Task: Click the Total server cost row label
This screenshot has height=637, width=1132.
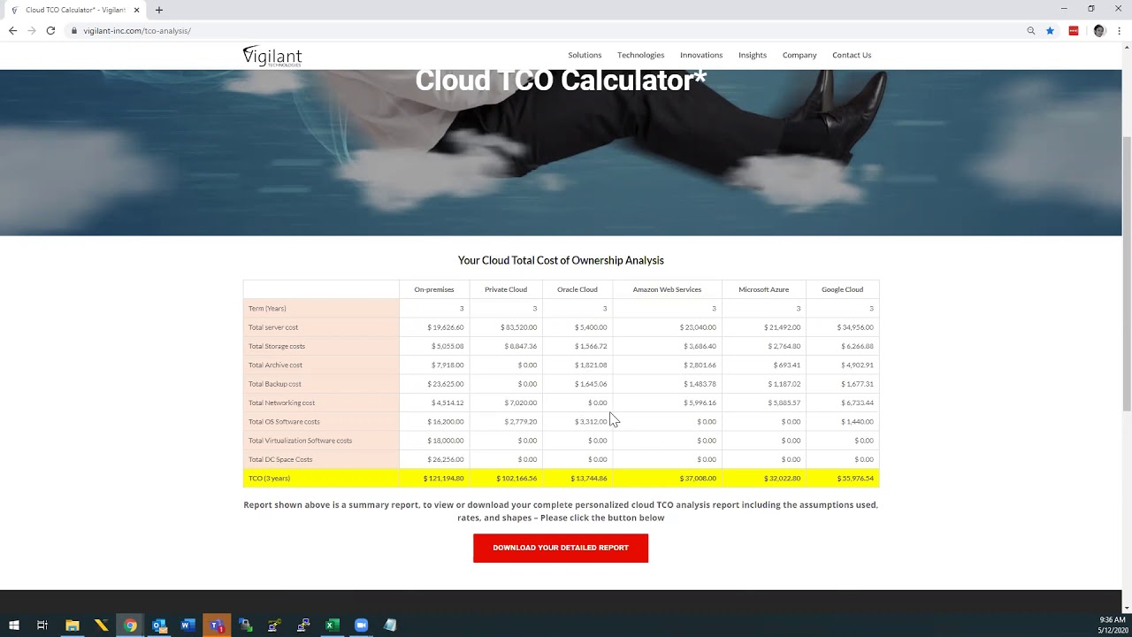Action: (273, 327)
